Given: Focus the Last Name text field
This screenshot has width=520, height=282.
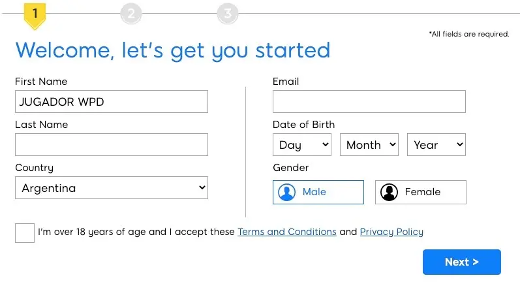Looking at the screenshot, I should pos(112,145).
